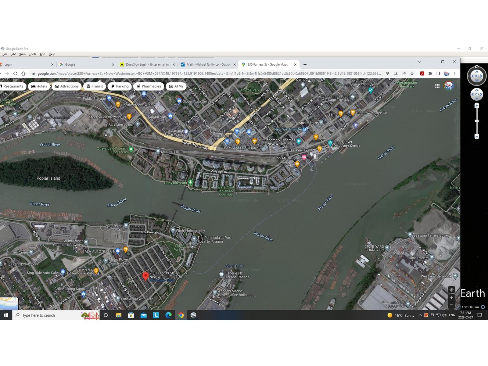Open the Chrome extensions puzzle icon
Viewport: 488px width, 366px height.
tap(430, 74)
